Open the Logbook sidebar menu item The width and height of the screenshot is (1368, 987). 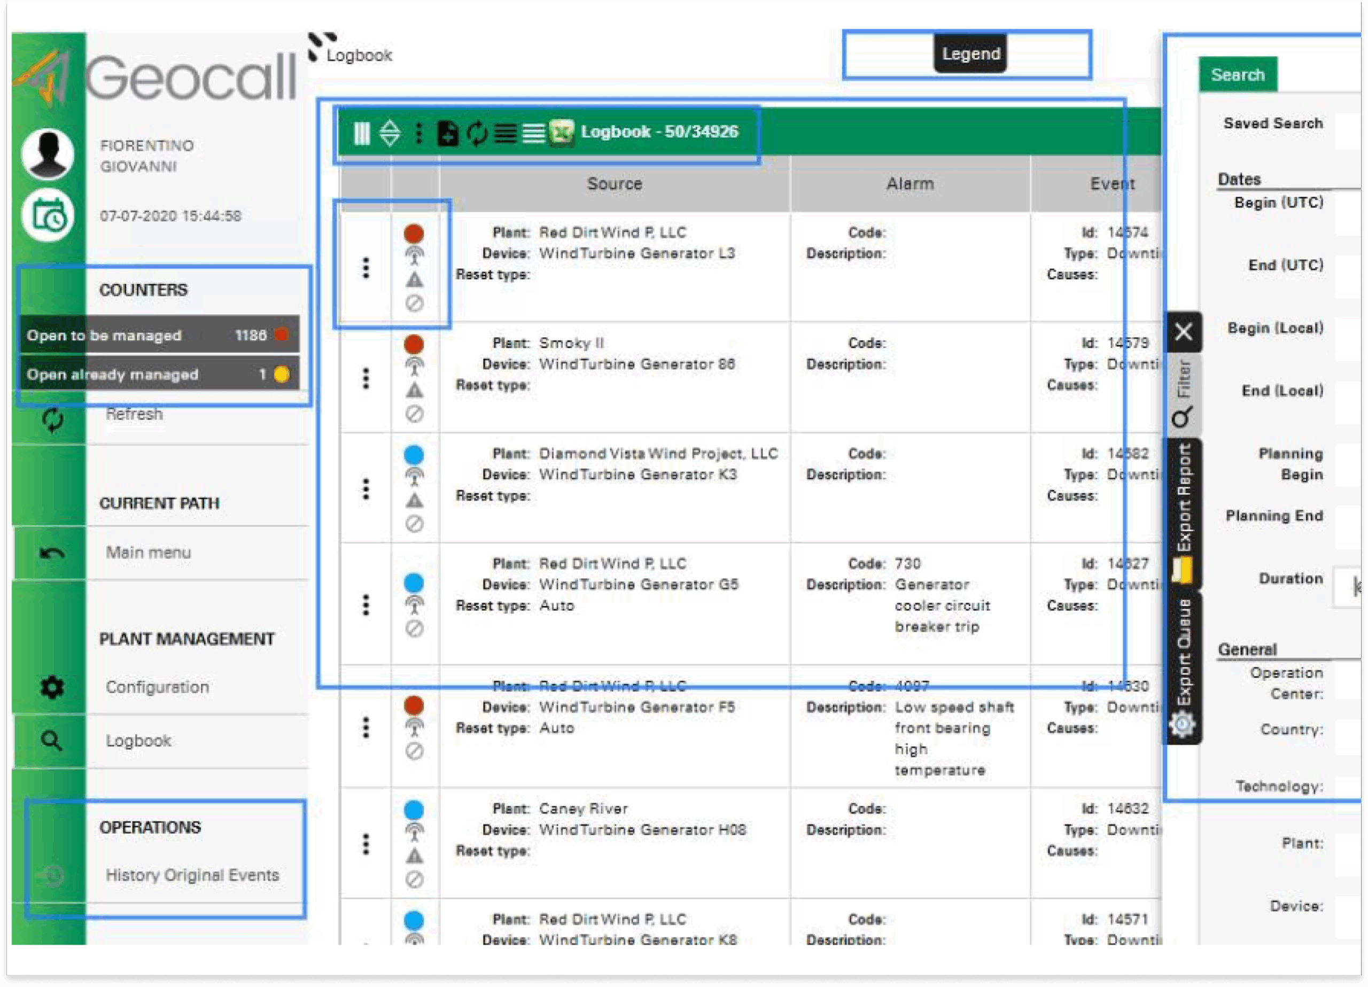pyautogui.click(x=138, y=741)
